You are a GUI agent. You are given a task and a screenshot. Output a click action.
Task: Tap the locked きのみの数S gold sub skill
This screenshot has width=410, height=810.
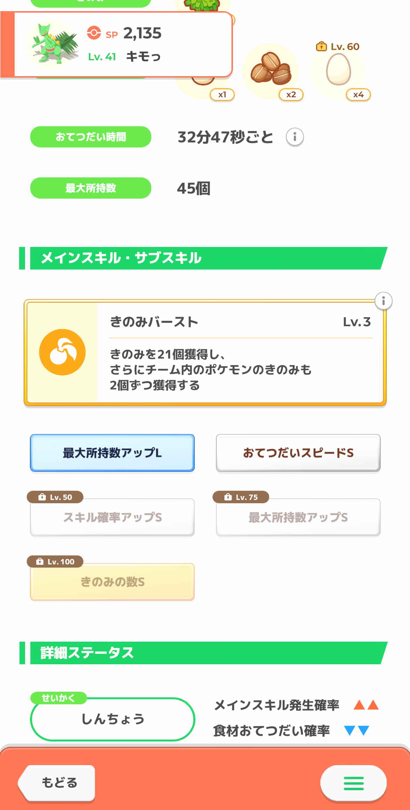(x=112, y=582)
